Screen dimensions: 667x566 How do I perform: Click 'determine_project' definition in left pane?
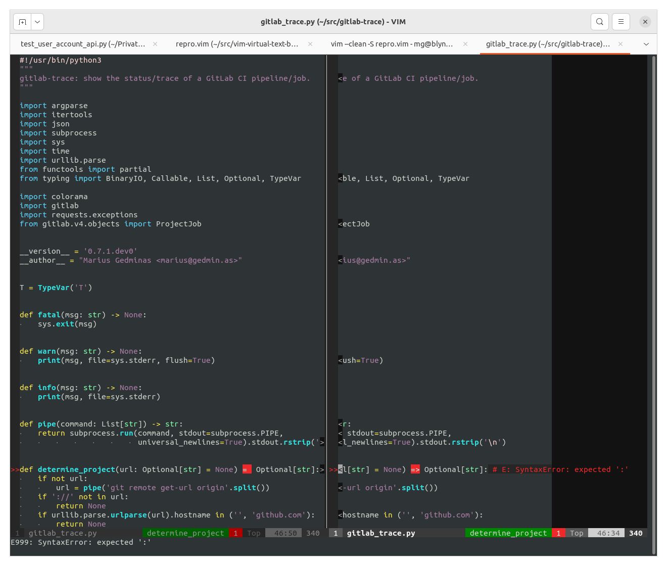pyautogui.click(x=76, y=469)
